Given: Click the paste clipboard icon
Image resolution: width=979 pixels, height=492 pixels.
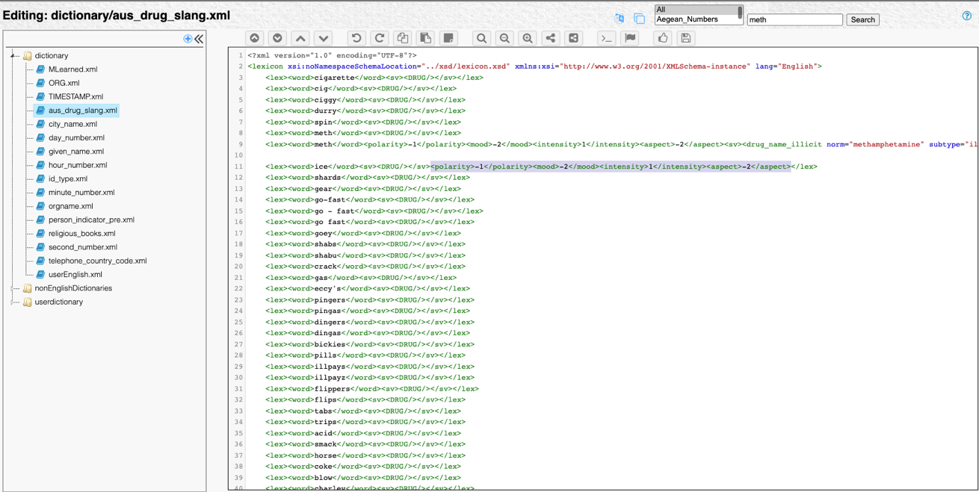Looking at the screenshot, I should (x=425, y=38).
